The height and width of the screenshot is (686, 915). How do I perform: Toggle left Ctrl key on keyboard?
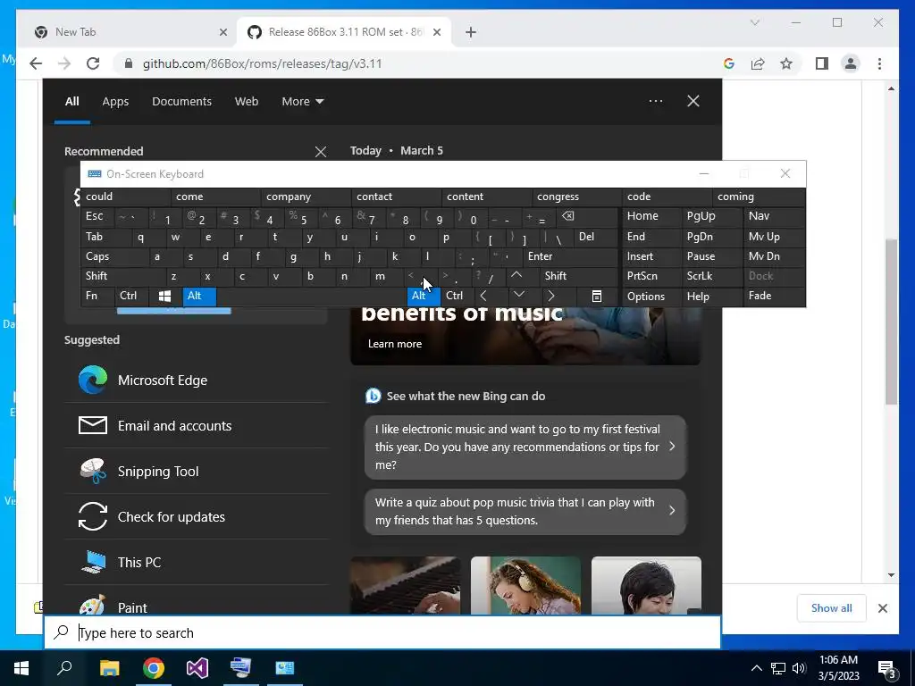(131, 296)
